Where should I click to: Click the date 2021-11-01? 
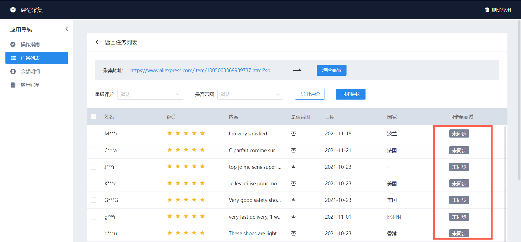coord(338,217)
